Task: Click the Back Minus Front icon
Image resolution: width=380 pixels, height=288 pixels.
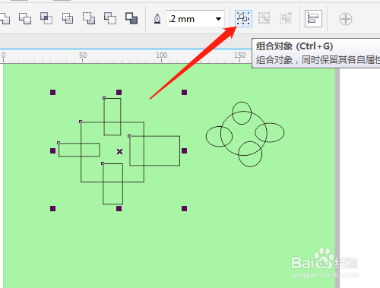Action: click(110, 18)
